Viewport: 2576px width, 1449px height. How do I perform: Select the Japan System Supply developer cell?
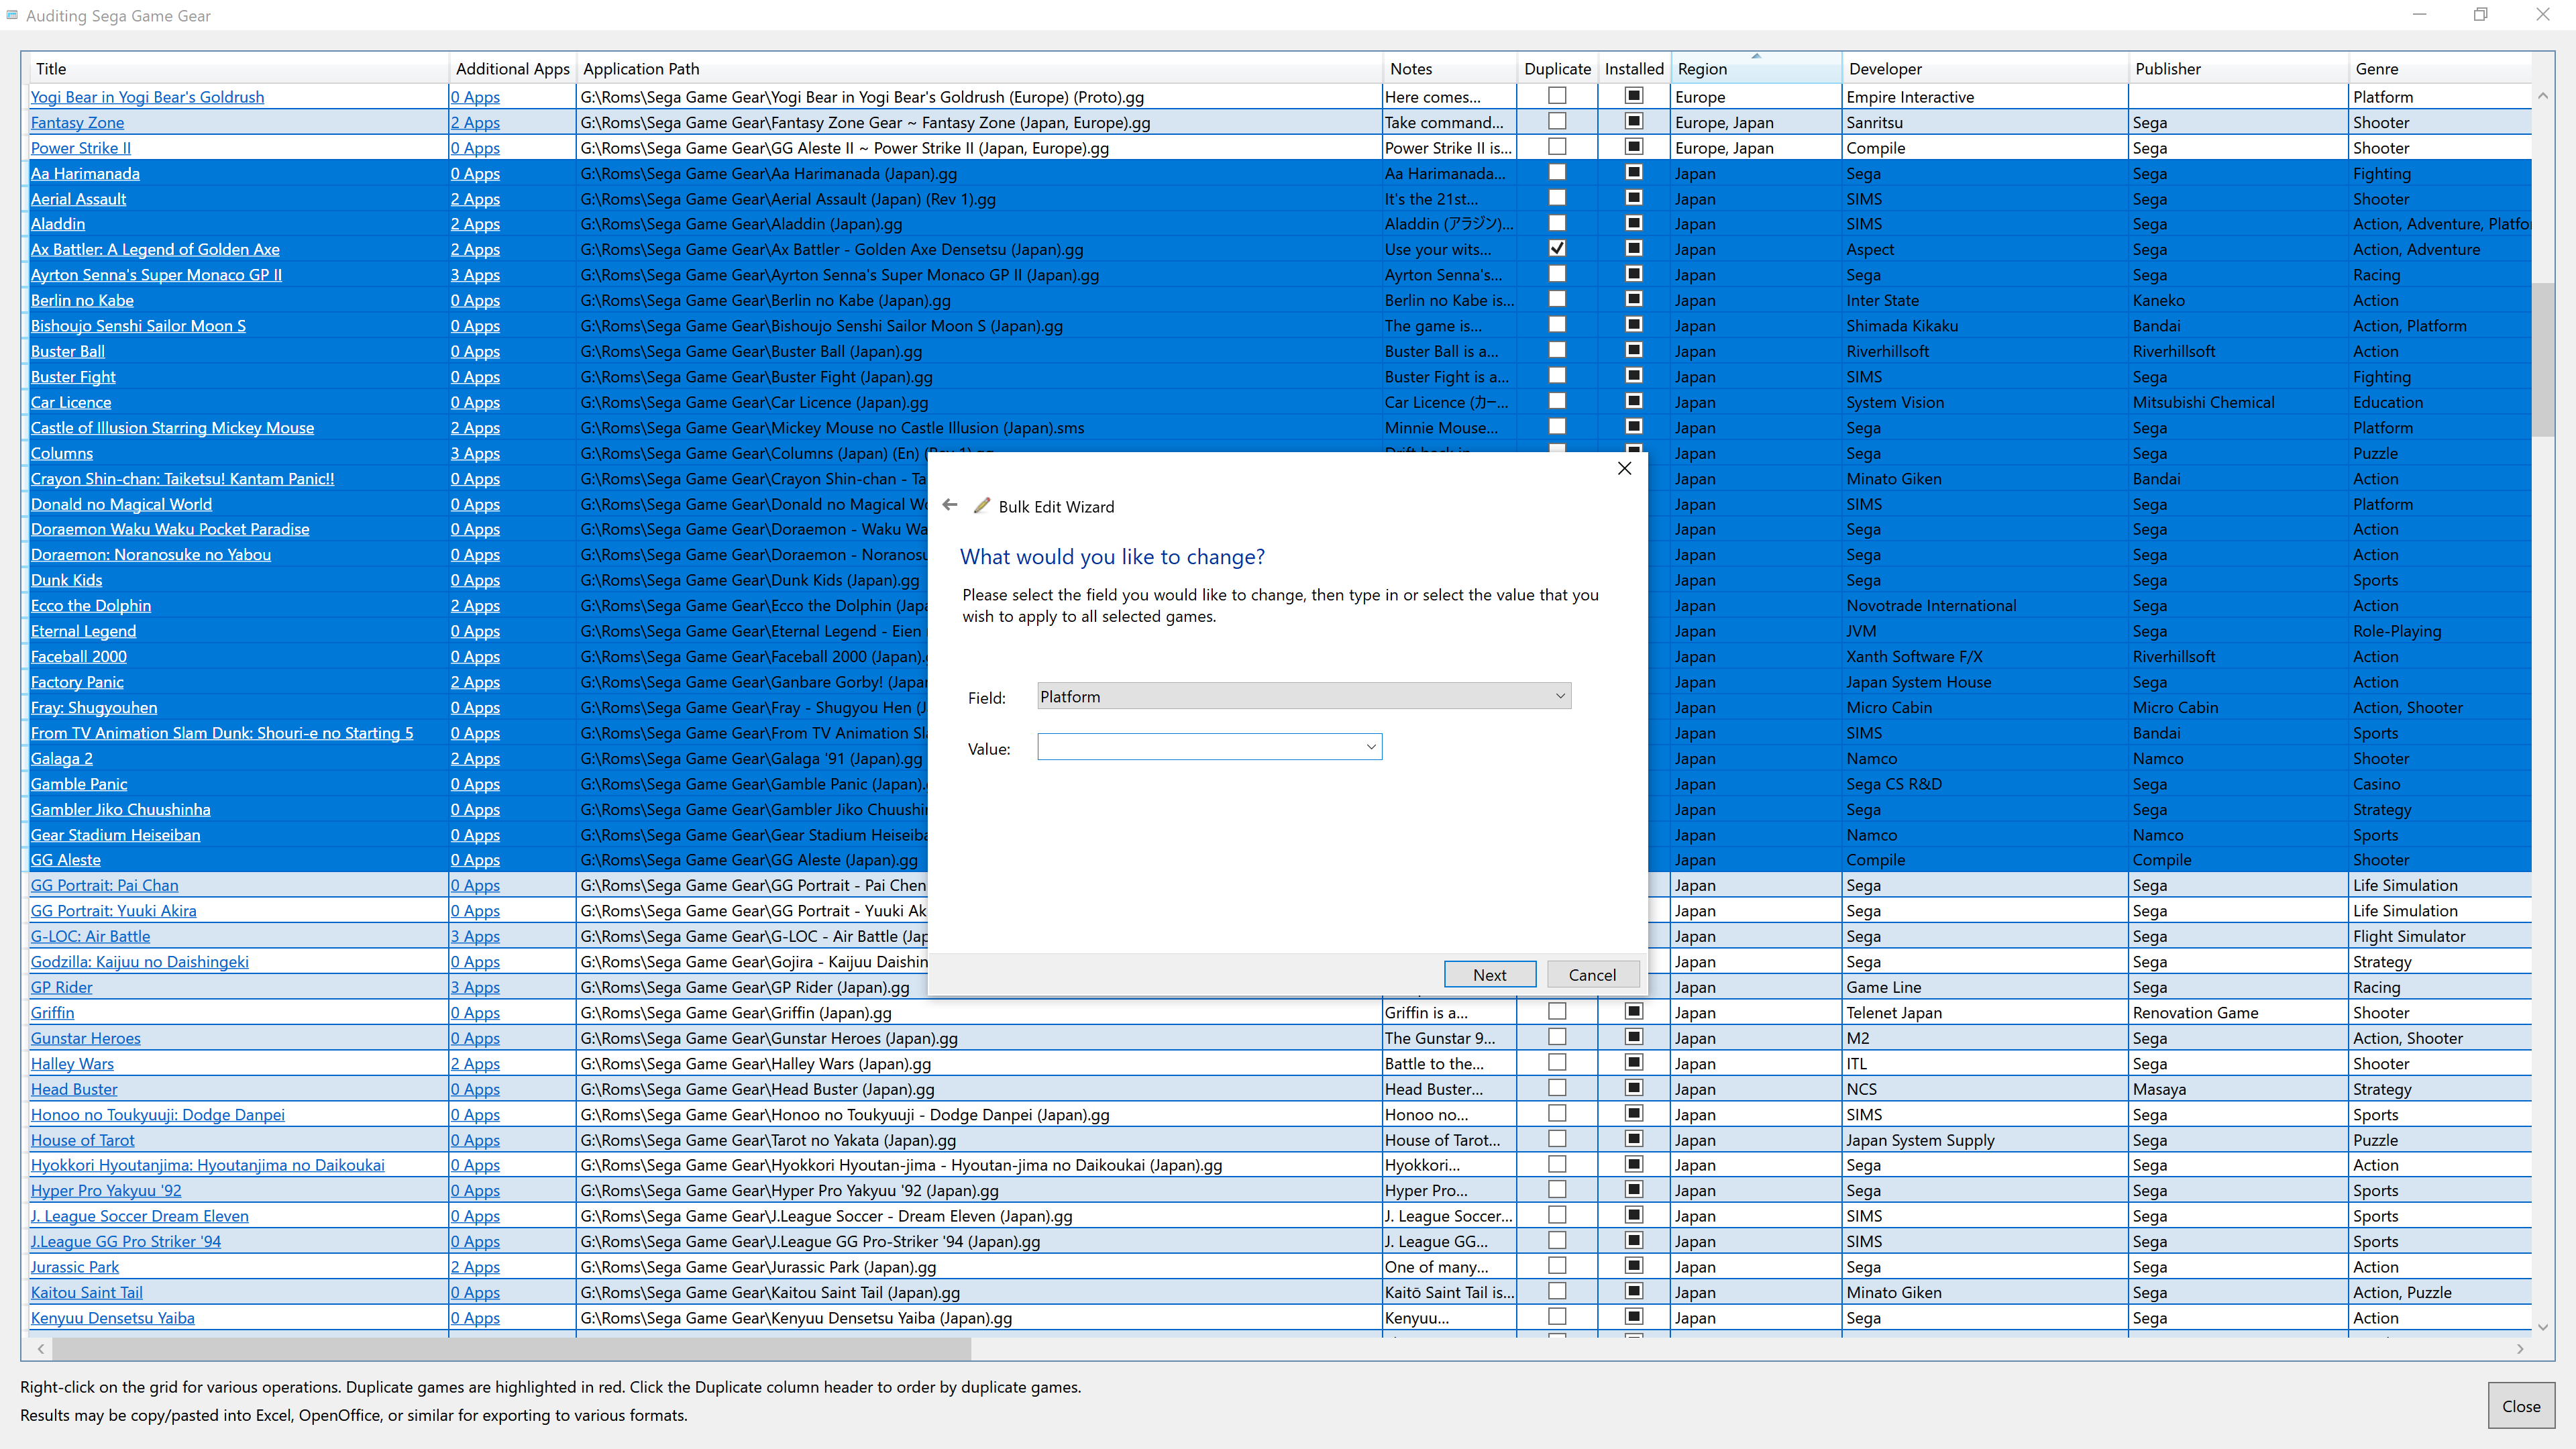pos(1985,1140)
